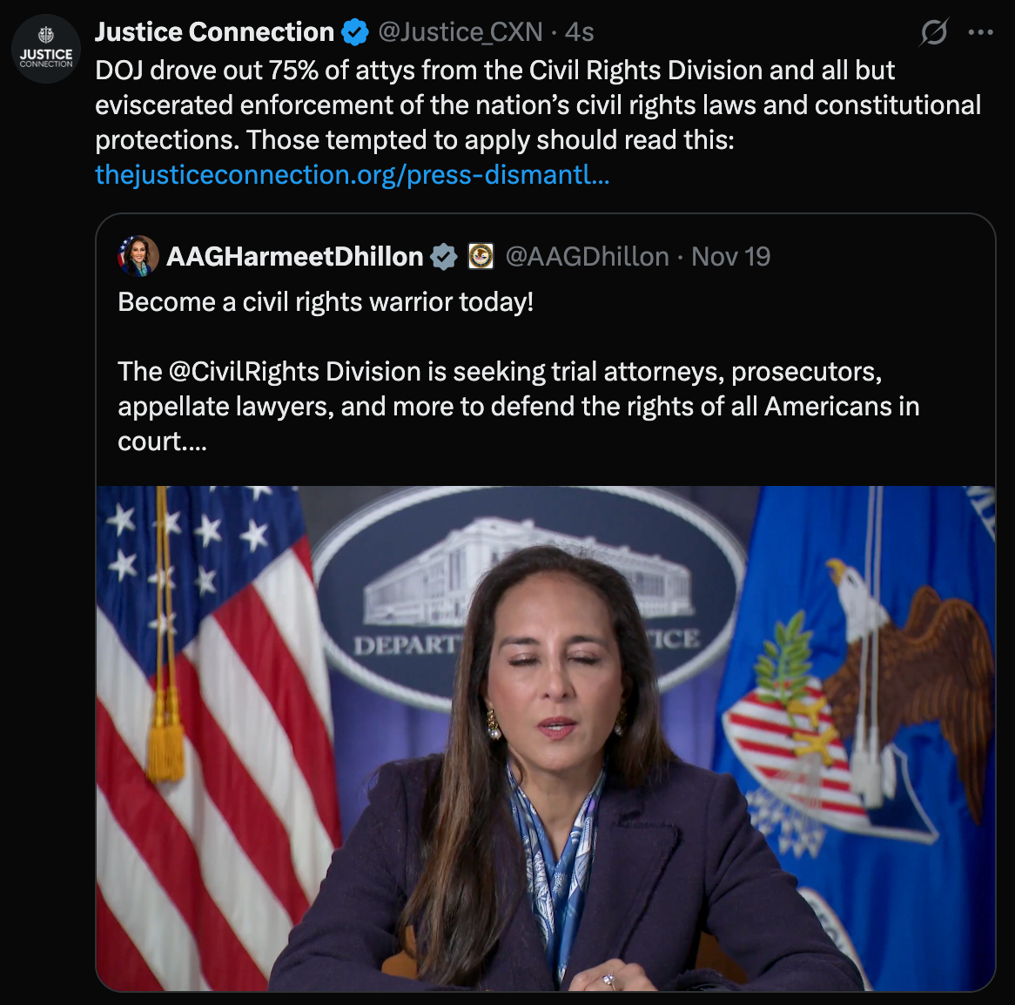Open the post via the 4s timestamp
The image size is (1015, 1005).
579,33
